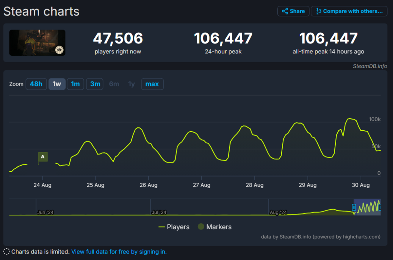The image size is (393, 260).
Task: Open the Compare with others dialog
Action: tap(349, 11)
